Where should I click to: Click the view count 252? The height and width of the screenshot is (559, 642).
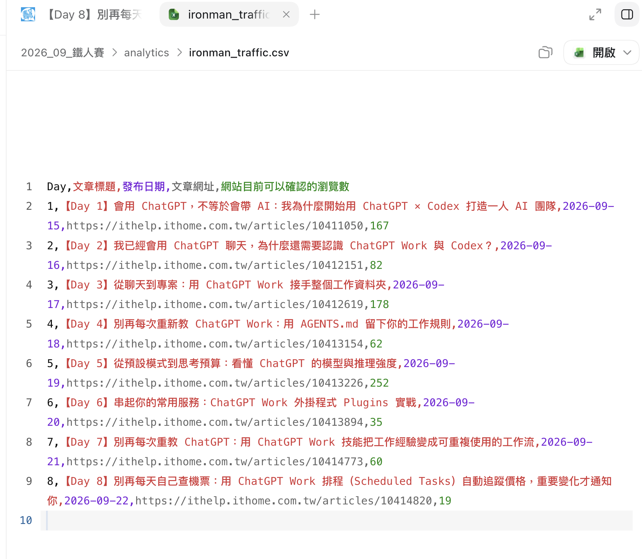pos(379,383)
